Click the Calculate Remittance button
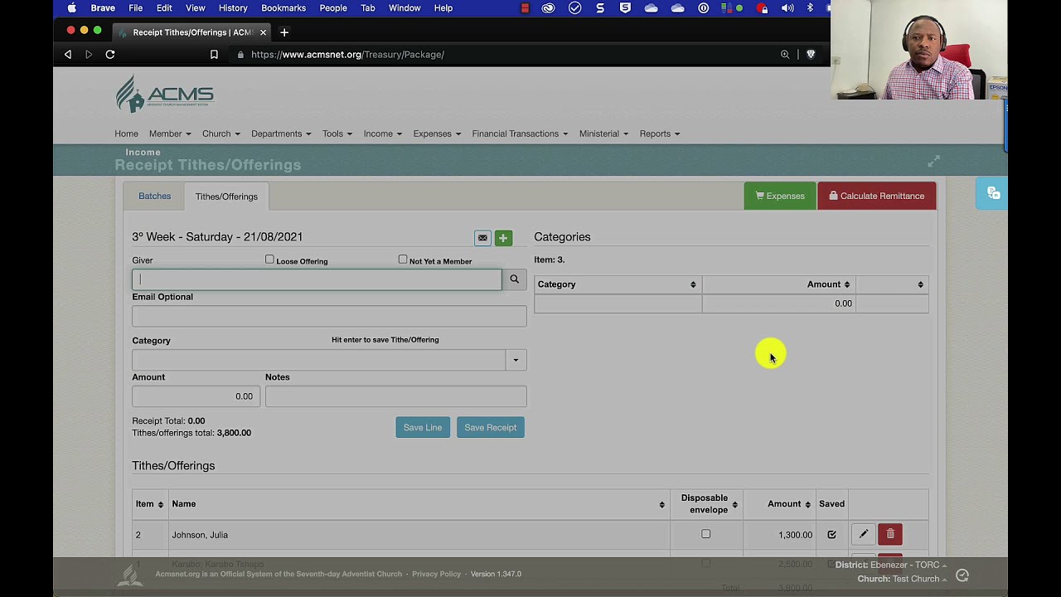Image resolution: width=1061 pixels, height=597 pixels. pyautogui.click(x=877, y=197)
